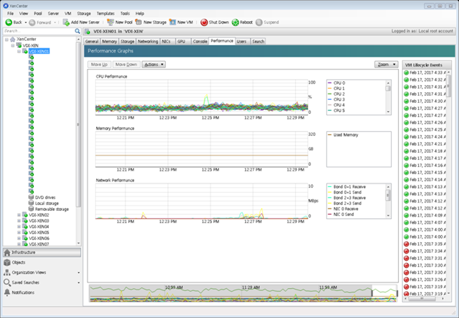
Task: Open the Pool menu
Action: [x=38, y=13]
